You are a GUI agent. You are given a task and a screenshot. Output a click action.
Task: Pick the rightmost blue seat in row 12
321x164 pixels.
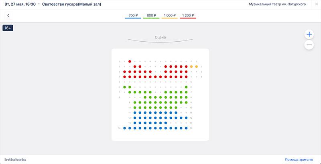coord(186,118)
